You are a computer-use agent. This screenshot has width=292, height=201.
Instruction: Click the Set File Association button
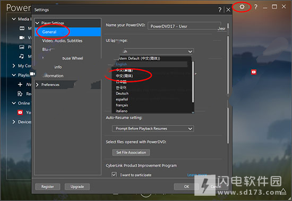click(131, 152)
